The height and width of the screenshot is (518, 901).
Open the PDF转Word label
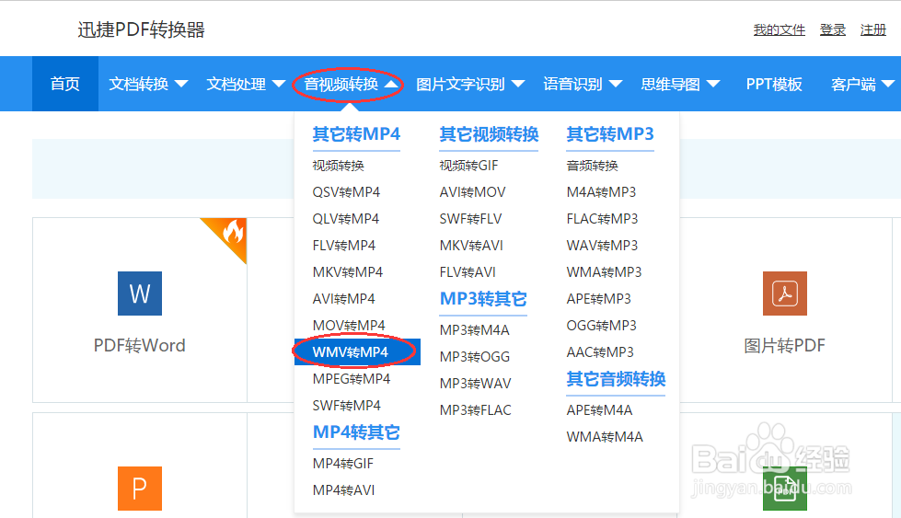tap(140, 346)
